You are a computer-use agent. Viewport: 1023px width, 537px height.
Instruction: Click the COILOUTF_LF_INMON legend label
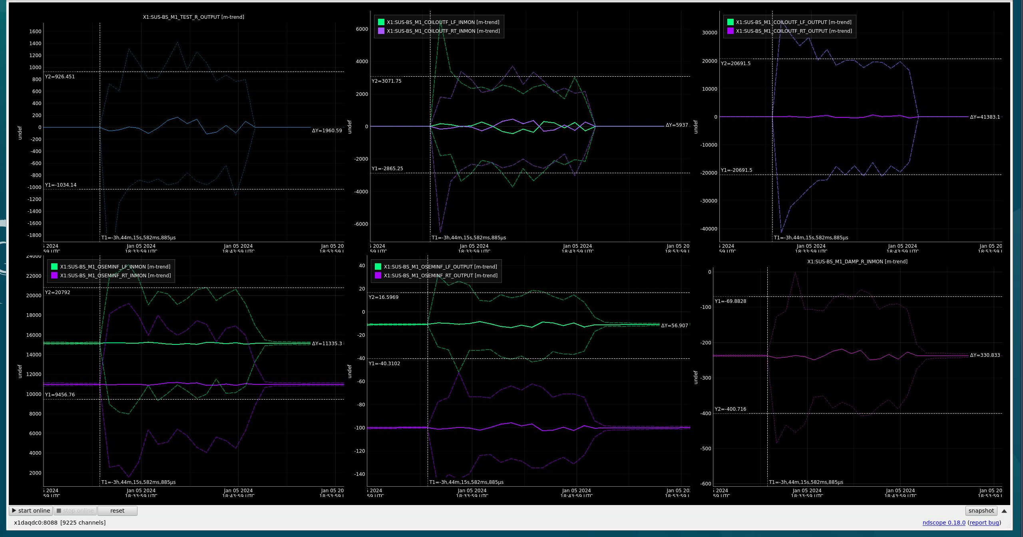click(x=443, y=22)
